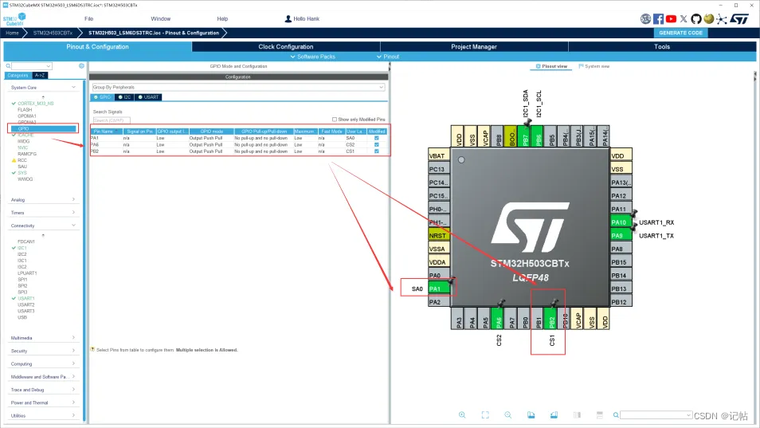Select the NRST pin on the chip
This screenshot has width=760, height=428.
(x=439, y=236)
